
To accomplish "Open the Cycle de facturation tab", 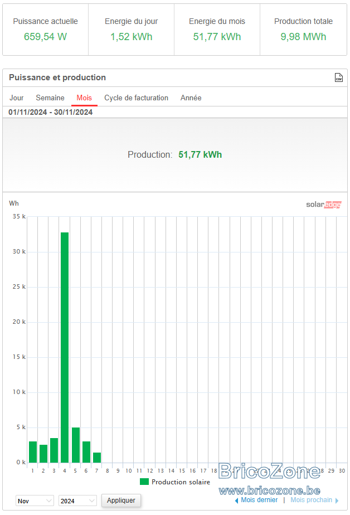I will click(x=136, y=98).
